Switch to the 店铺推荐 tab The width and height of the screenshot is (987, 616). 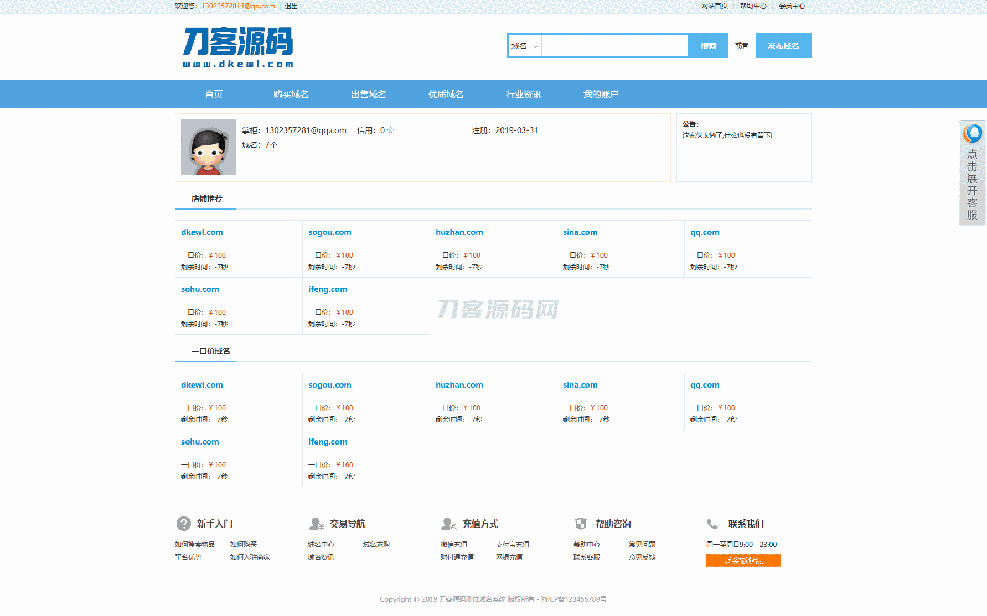(206, 199)
